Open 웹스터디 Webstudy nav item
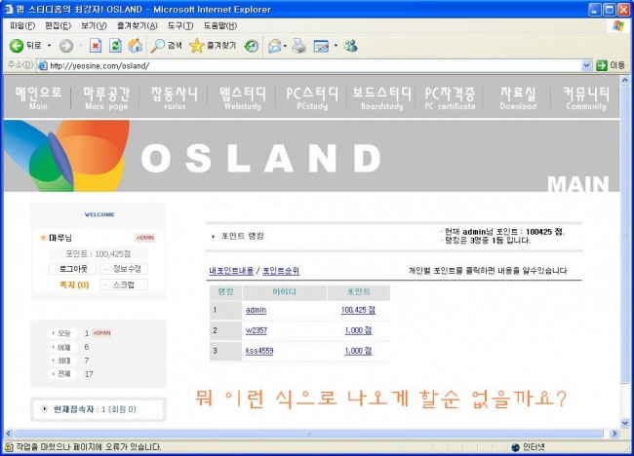 point(243,98)
